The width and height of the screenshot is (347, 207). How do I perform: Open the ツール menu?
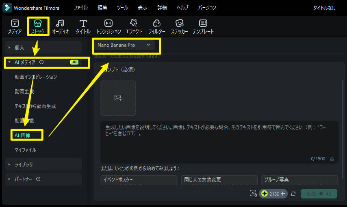tap(122, 8)
